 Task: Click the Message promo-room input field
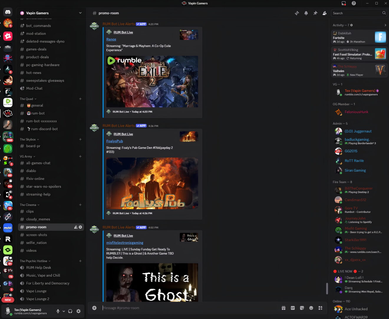(x=177, y=308)
